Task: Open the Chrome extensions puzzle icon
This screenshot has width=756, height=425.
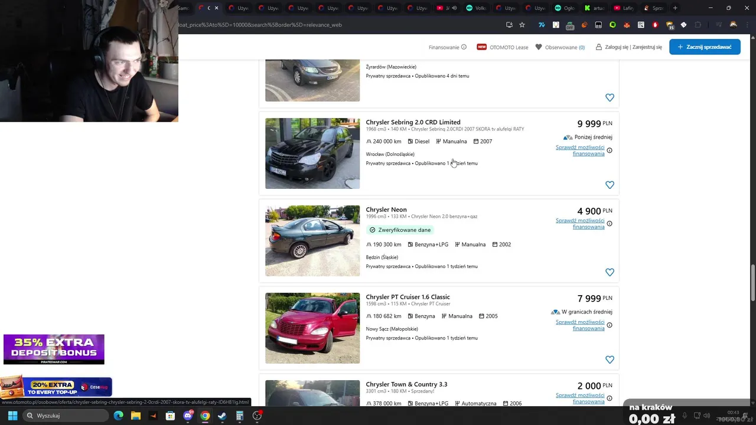Action: click(x=698, y=25)
